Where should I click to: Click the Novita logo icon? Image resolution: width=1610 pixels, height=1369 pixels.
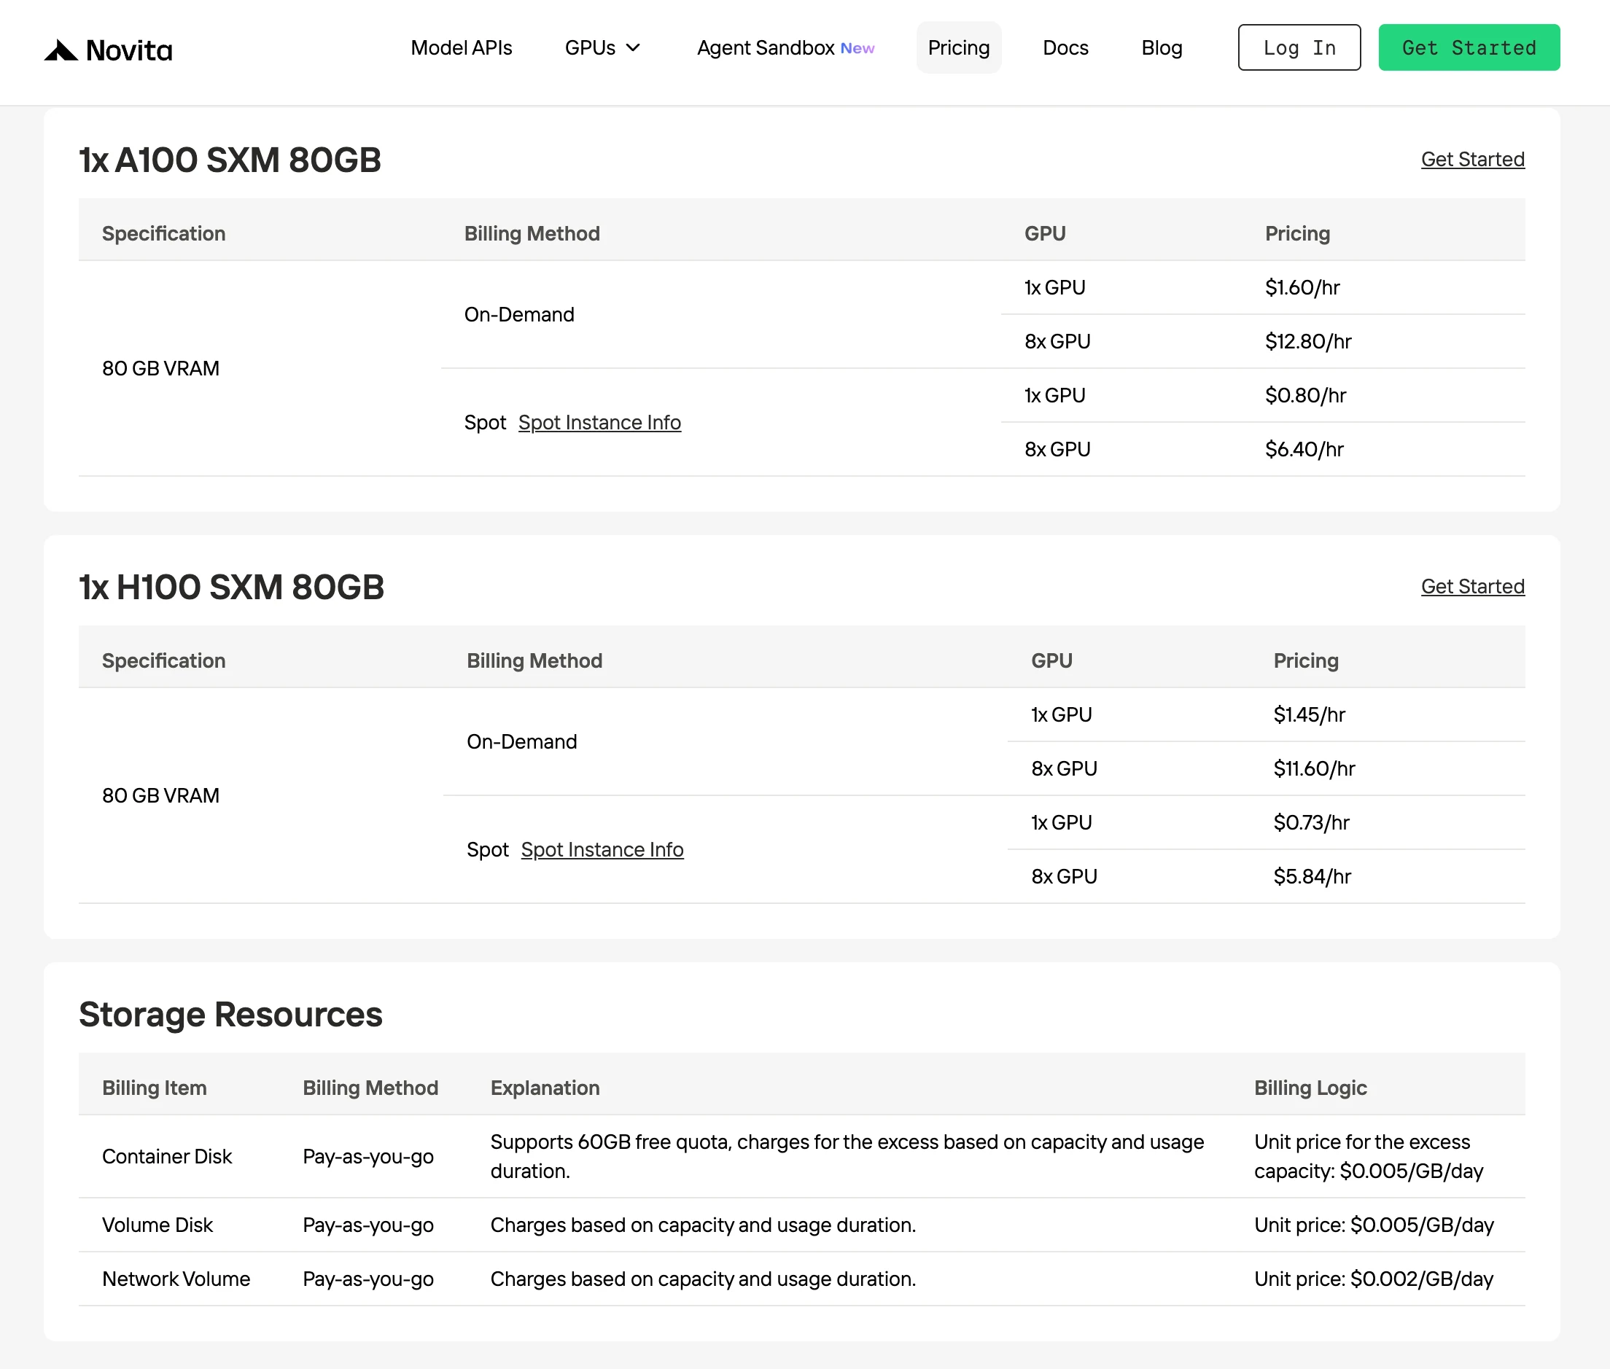click(x=61, y=50)
